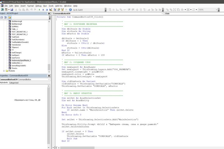Screen dimensions: 224x149
Task: Click the Break (pause) icon
Action: coord(43,10)
